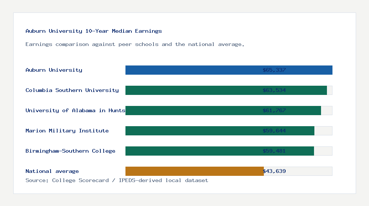Click the chart title 'Auburn University 10-Year Median Earnings'
Screen dimensions: 369x206
point(94,31)
